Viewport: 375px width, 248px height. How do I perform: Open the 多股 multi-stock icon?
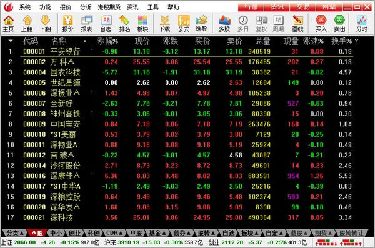pyautogui.click(x=224, y=24)
